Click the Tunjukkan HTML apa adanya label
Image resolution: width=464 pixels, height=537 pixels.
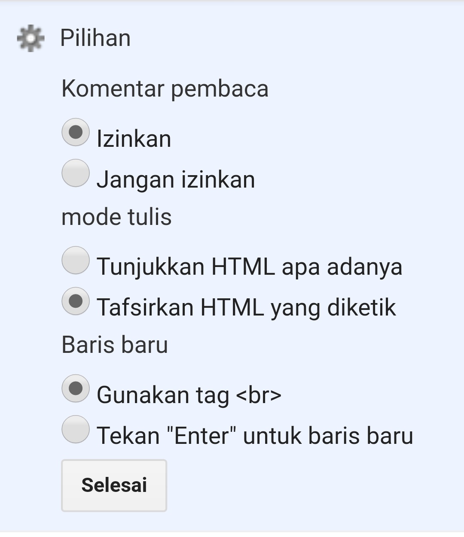(249, 267)
